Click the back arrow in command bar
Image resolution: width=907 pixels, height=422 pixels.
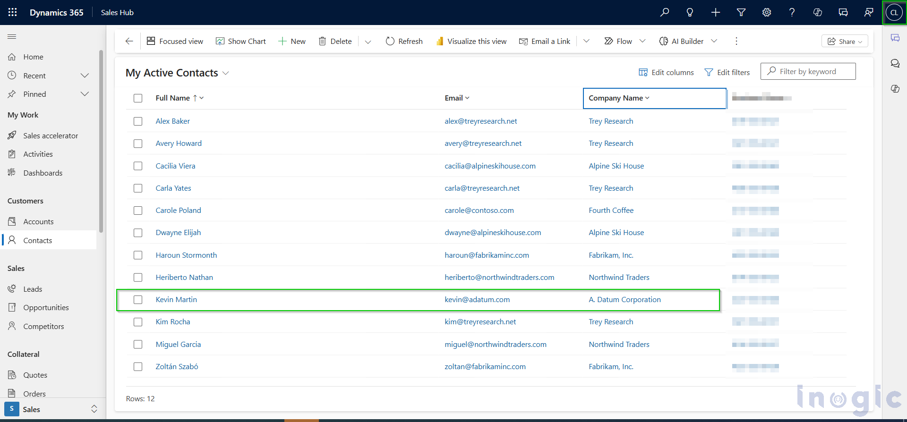pyautogui.click(x=129, y=41)
